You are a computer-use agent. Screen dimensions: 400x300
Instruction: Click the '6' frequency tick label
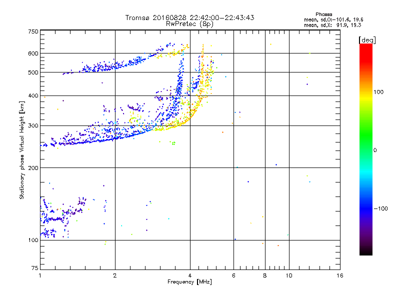(233, 275)
